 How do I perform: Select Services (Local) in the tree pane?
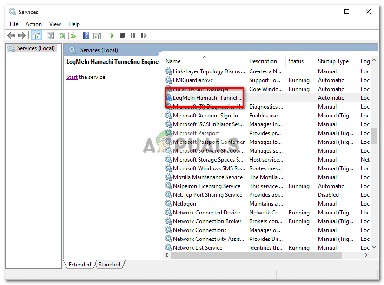[x=32, y=48]
